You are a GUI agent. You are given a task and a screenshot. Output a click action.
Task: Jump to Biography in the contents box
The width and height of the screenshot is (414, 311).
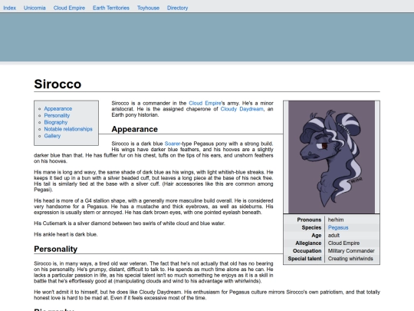click(56, 122)
